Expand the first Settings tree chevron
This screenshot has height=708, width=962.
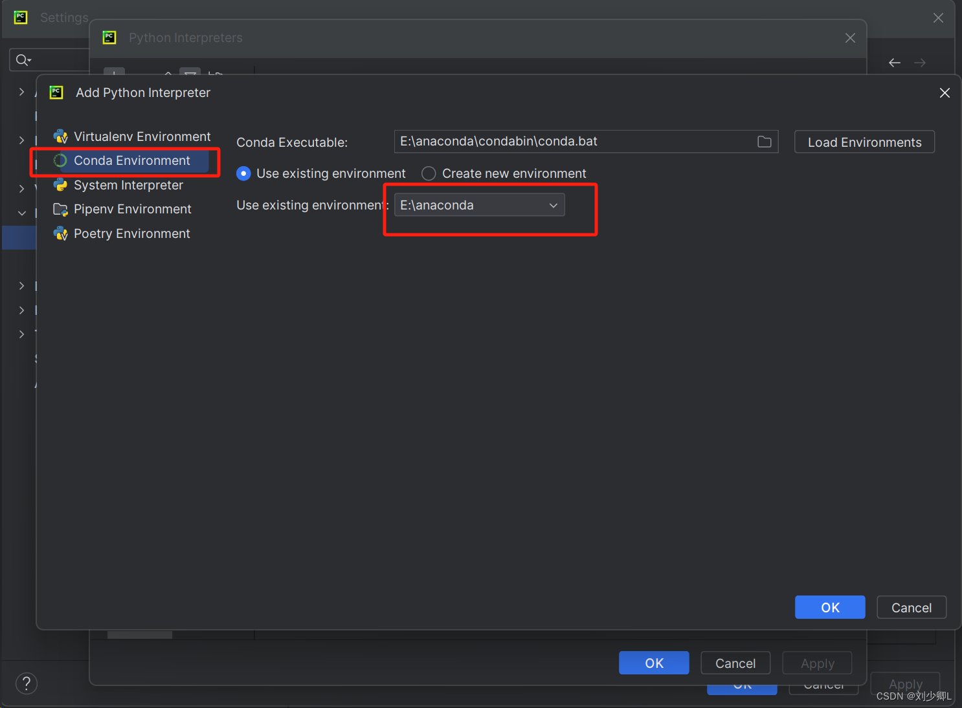tap(21, 92)
